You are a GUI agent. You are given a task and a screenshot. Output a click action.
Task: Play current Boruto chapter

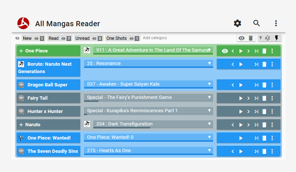tap(241, 65)
